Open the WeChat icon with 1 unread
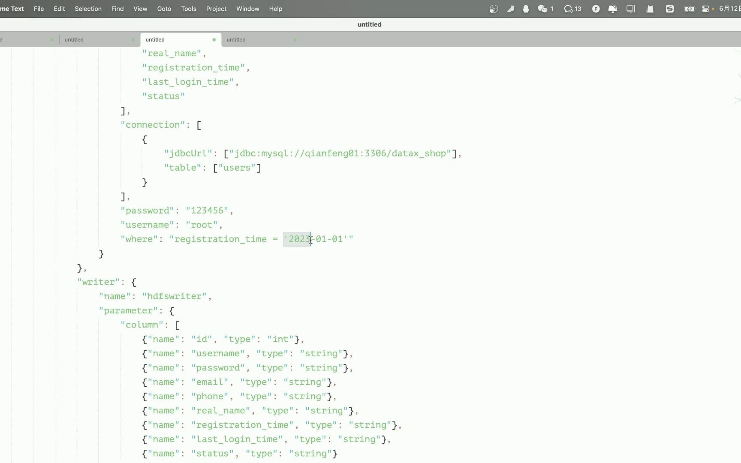The height and width of the screenshot is (463, 741). (x=546, y=9)
